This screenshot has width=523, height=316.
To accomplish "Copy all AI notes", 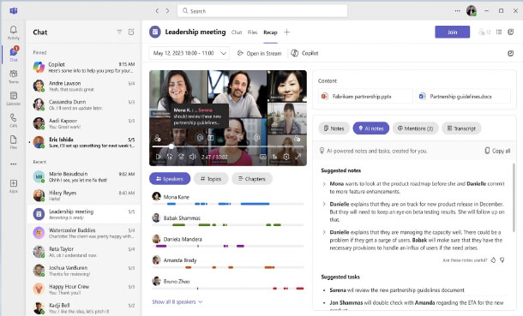I will [497, 151].
